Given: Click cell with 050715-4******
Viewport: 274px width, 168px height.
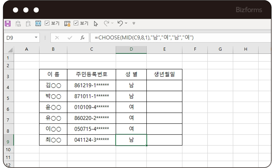Looking at the screenshot, I should click(92, 129).
